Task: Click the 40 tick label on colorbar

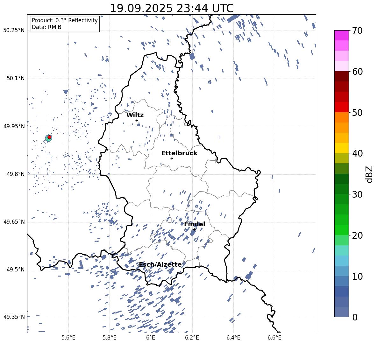Action: 357,153
